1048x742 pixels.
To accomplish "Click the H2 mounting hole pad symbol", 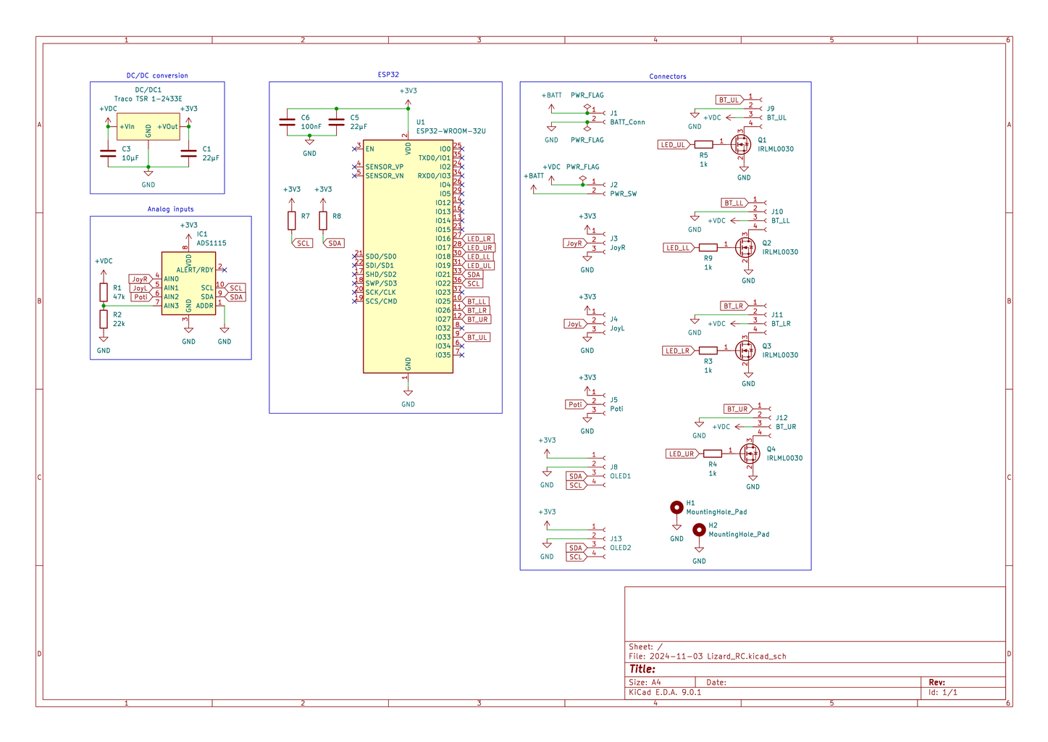I will (699, 530).
